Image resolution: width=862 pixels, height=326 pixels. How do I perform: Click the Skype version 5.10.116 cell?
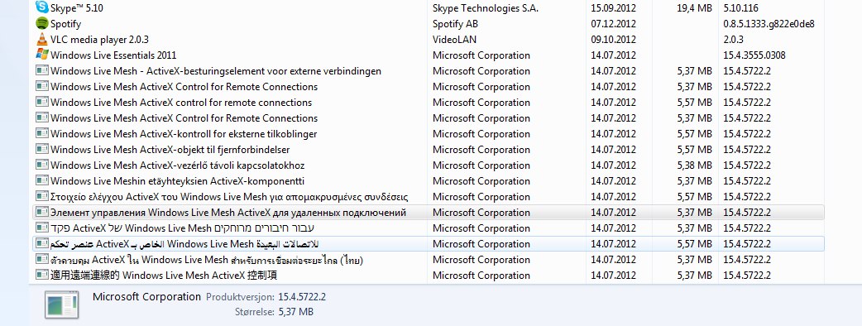click(x=742, y=7)
